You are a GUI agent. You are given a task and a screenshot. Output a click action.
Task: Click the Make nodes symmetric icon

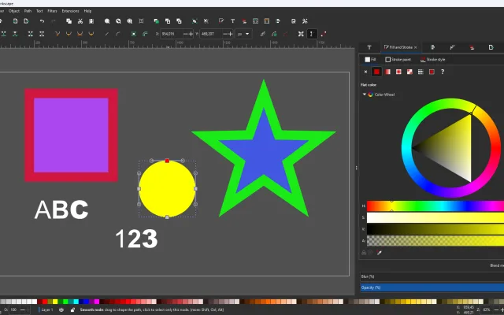click(80, 34)
